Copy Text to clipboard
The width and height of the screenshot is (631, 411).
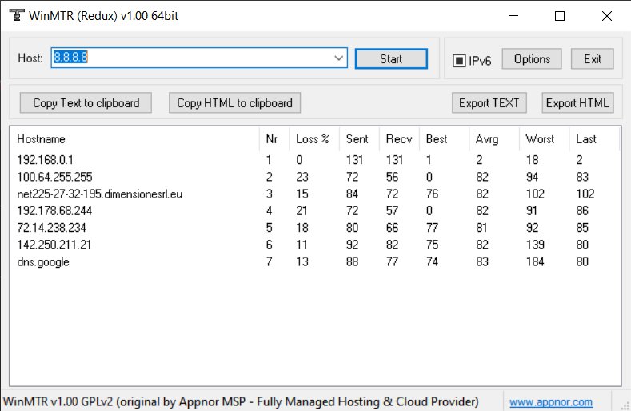click(86, 103)
